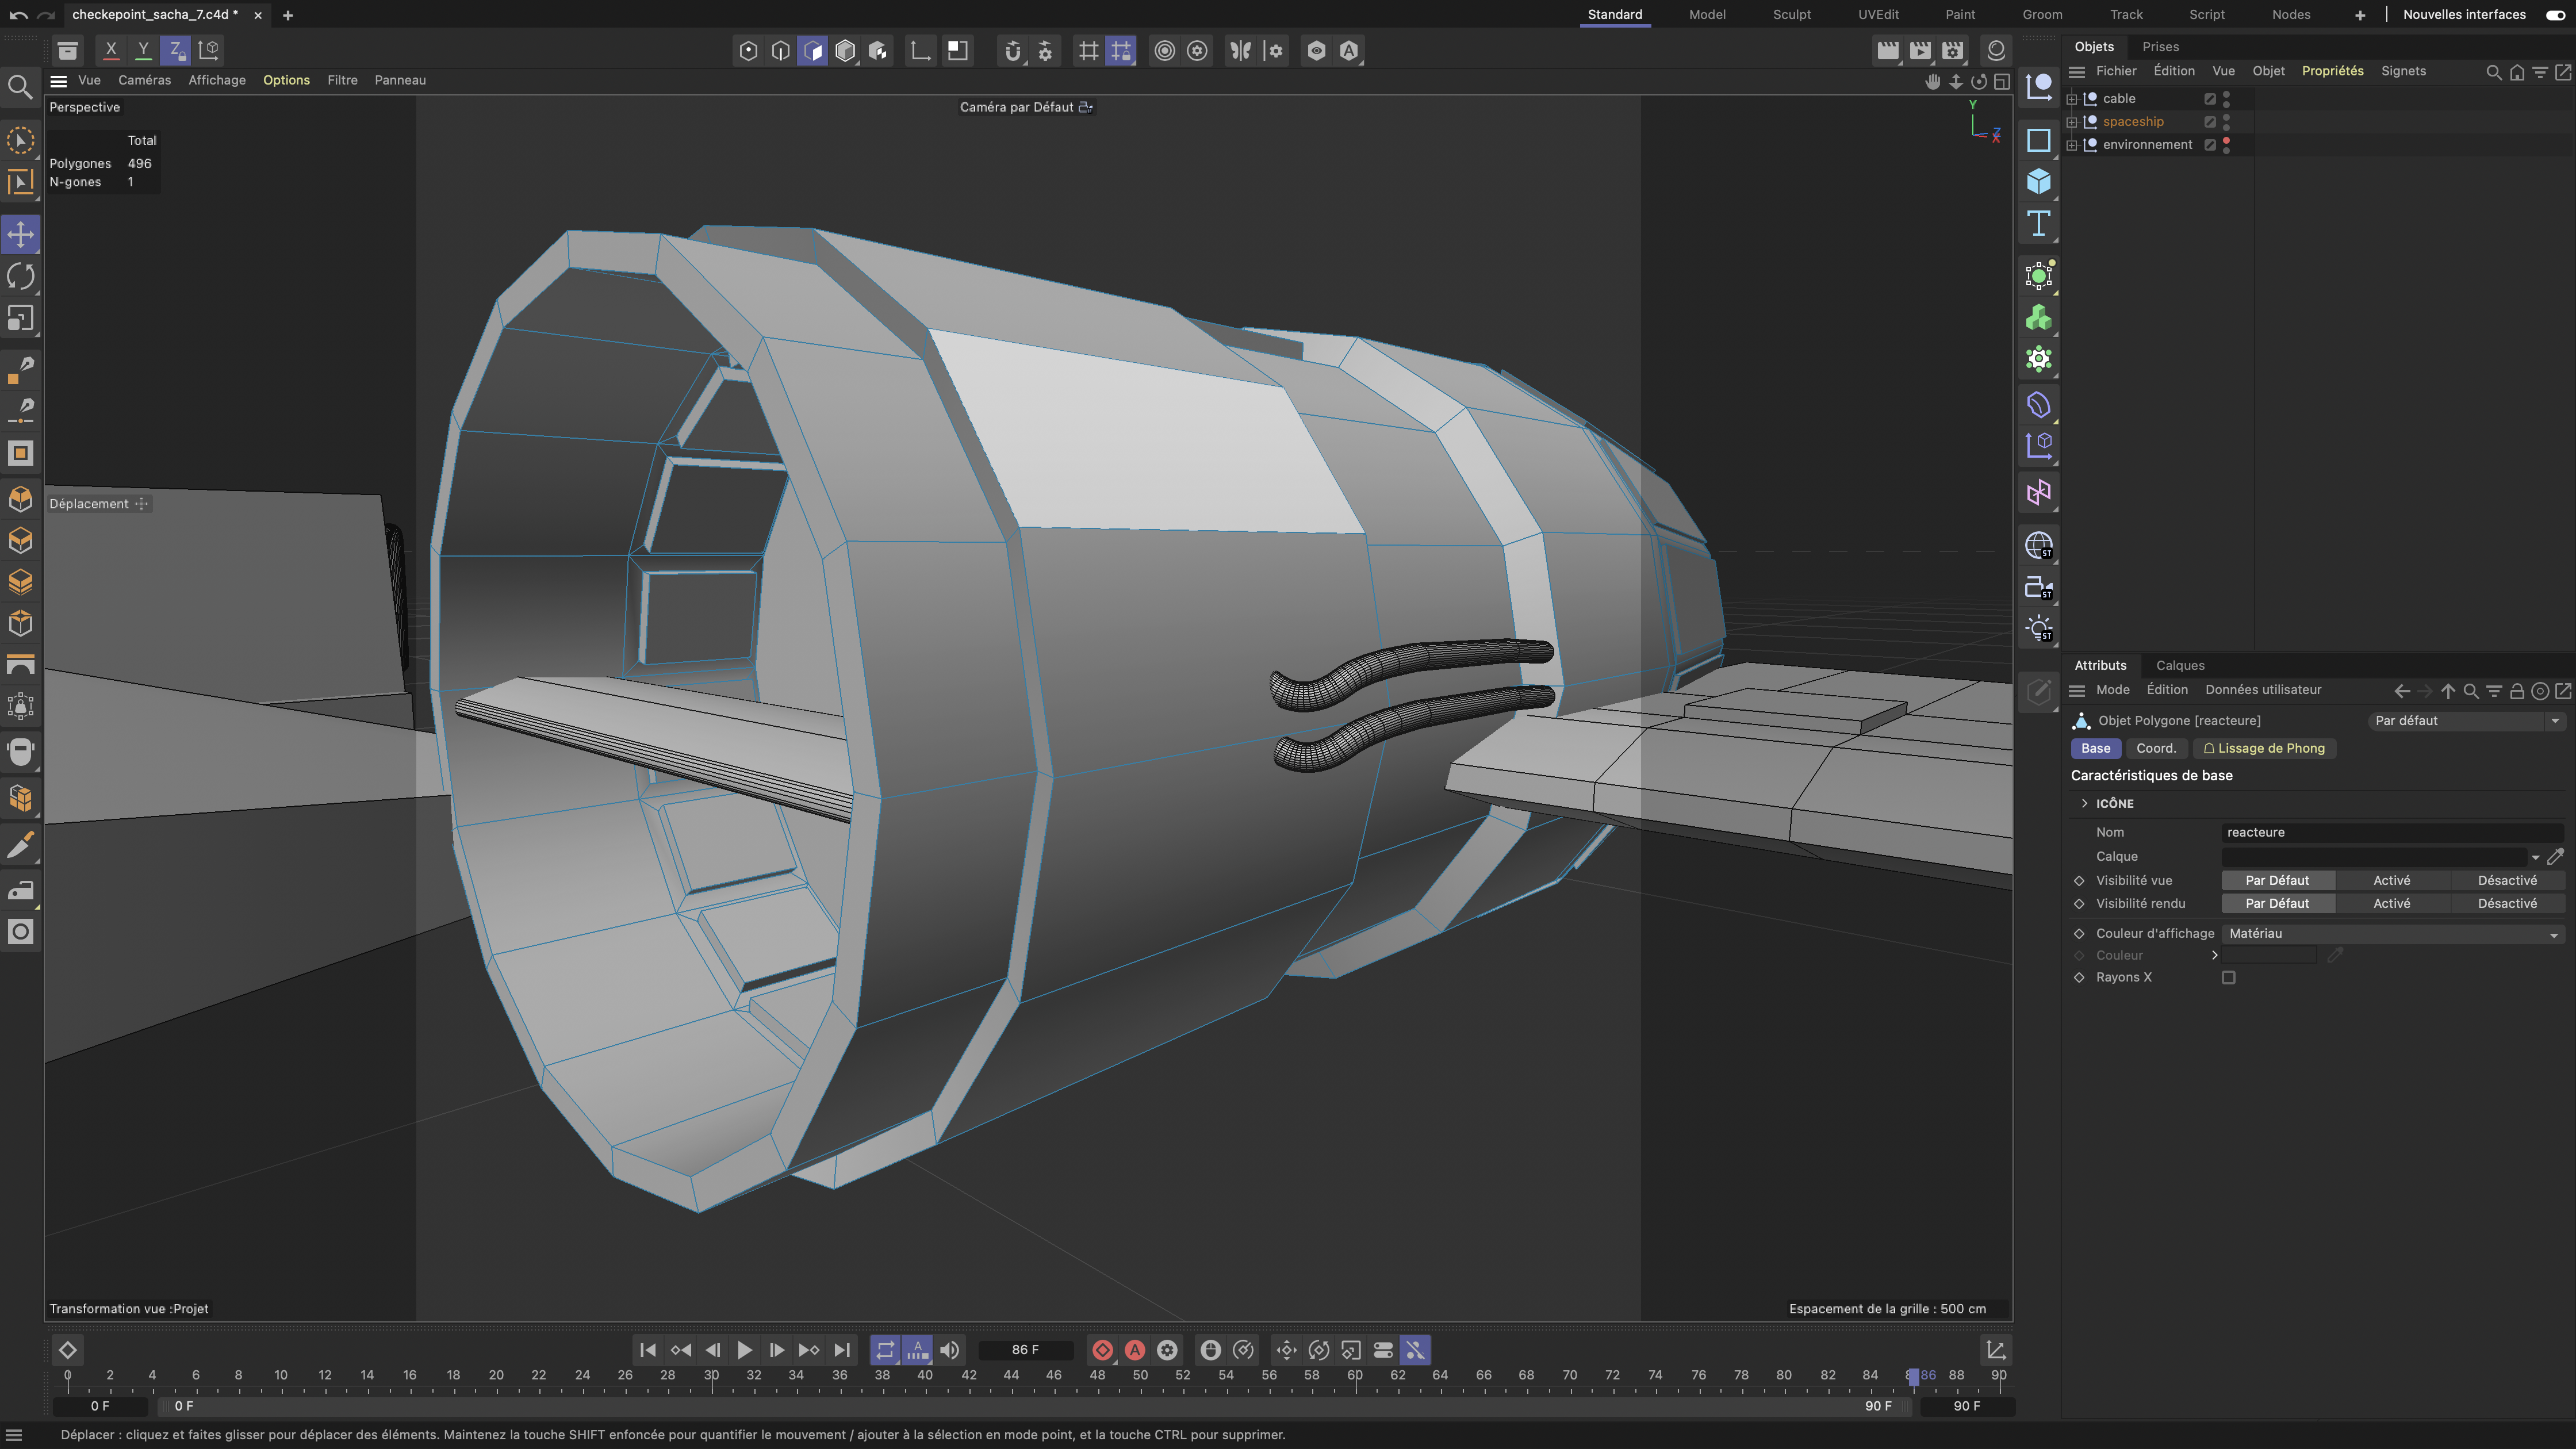
Task: Switch to the Sculpt layout tab
Action: pyautogui.click(x=1791, y=15)
